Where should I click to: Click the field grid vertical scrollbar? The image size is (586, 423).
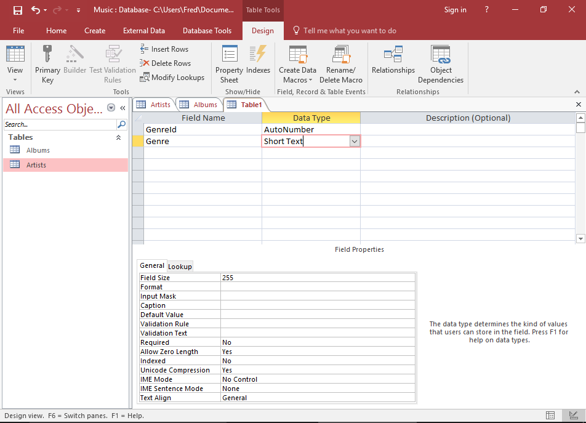[580, 185]
